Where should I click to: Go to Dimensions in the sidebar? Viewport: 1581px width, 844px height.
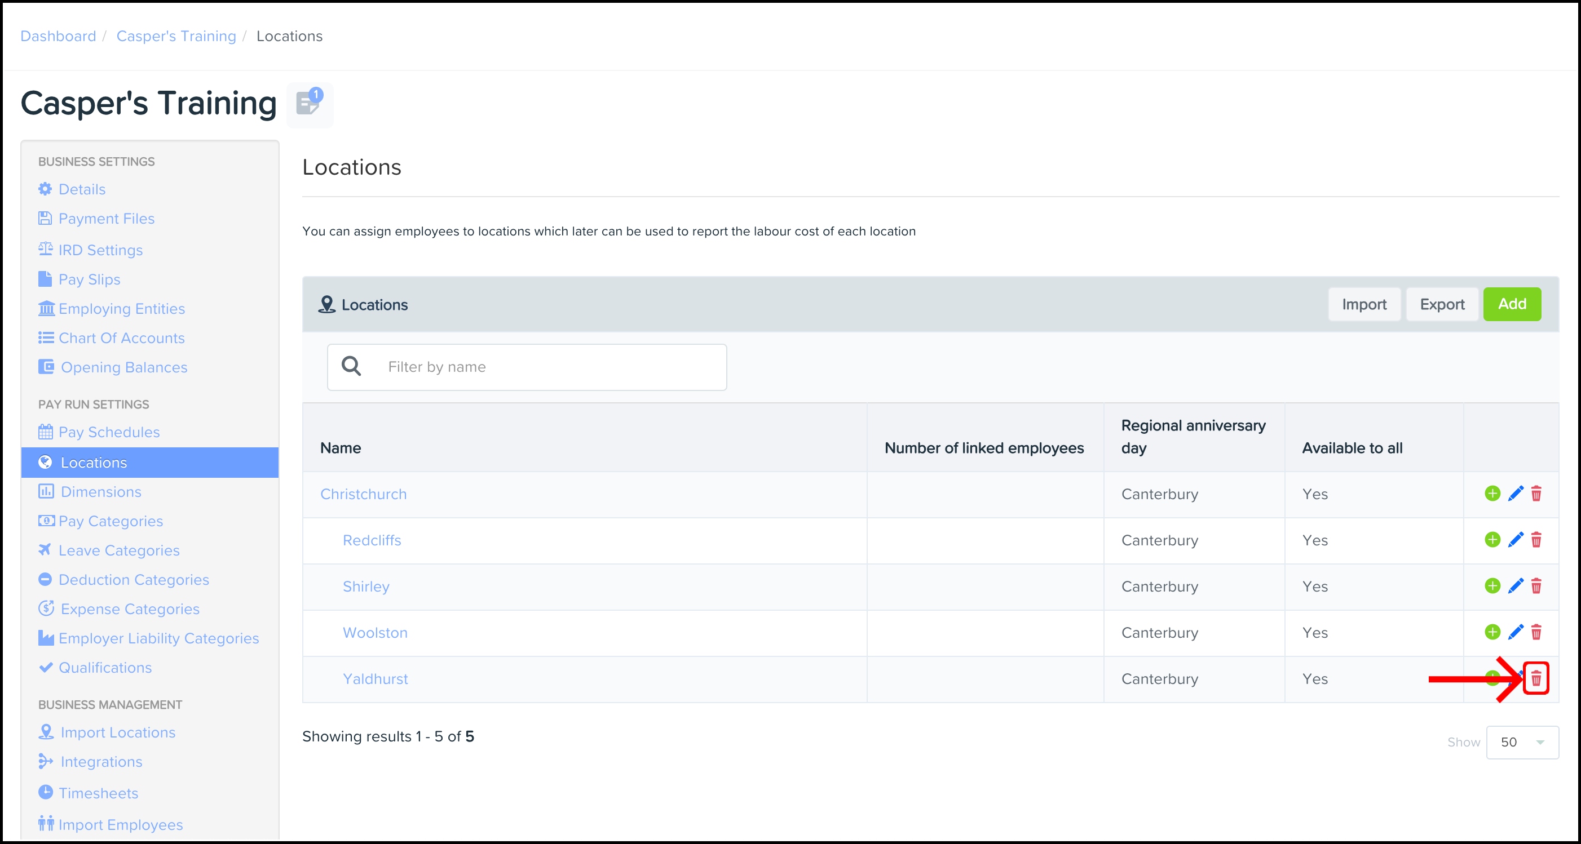coord(101,492)
